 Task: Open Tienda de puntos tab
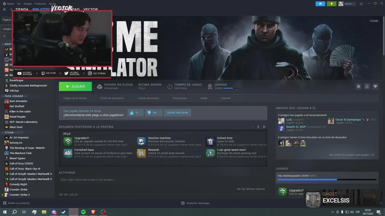point(148,98)
